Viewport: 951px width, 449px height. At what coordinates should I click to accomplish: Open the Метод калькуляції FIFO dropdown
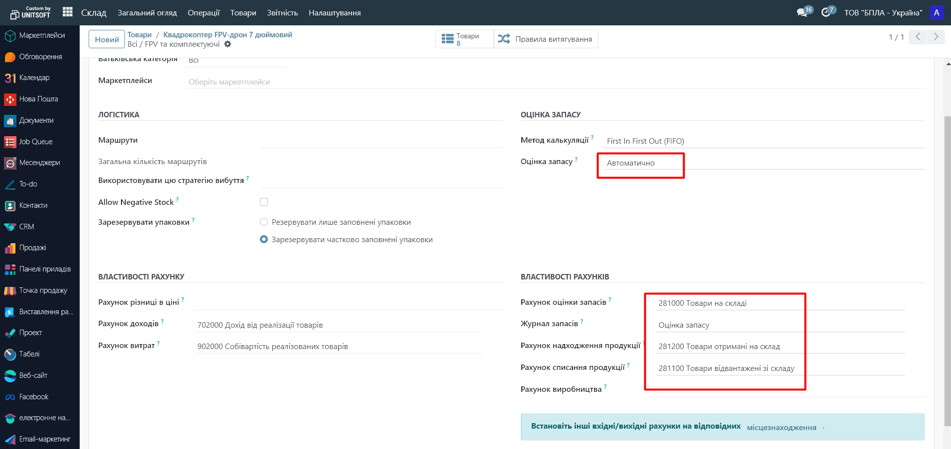764,141
